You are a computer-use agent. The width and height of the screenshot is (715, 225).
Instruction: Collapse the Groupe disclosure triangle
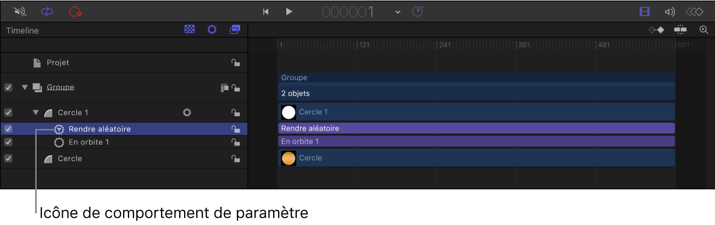tap(24, 87)
